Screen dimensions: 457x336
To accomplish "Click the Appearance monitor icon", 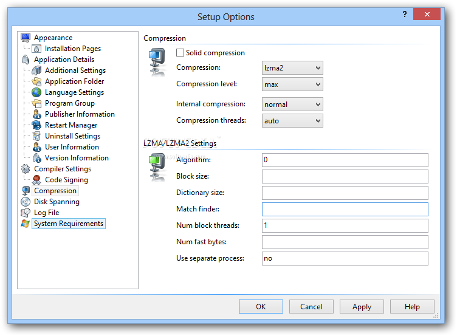I will tap(26, 37).
